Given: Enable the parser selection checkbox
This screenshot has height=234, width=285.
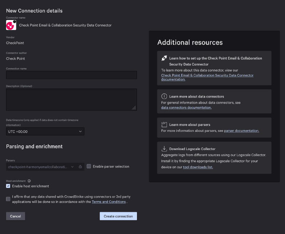Looking at the screenshot, I should click(x=89, y=166).
